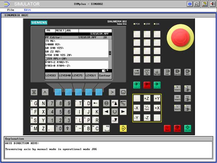Click the blue info icon in title bar

190,4
